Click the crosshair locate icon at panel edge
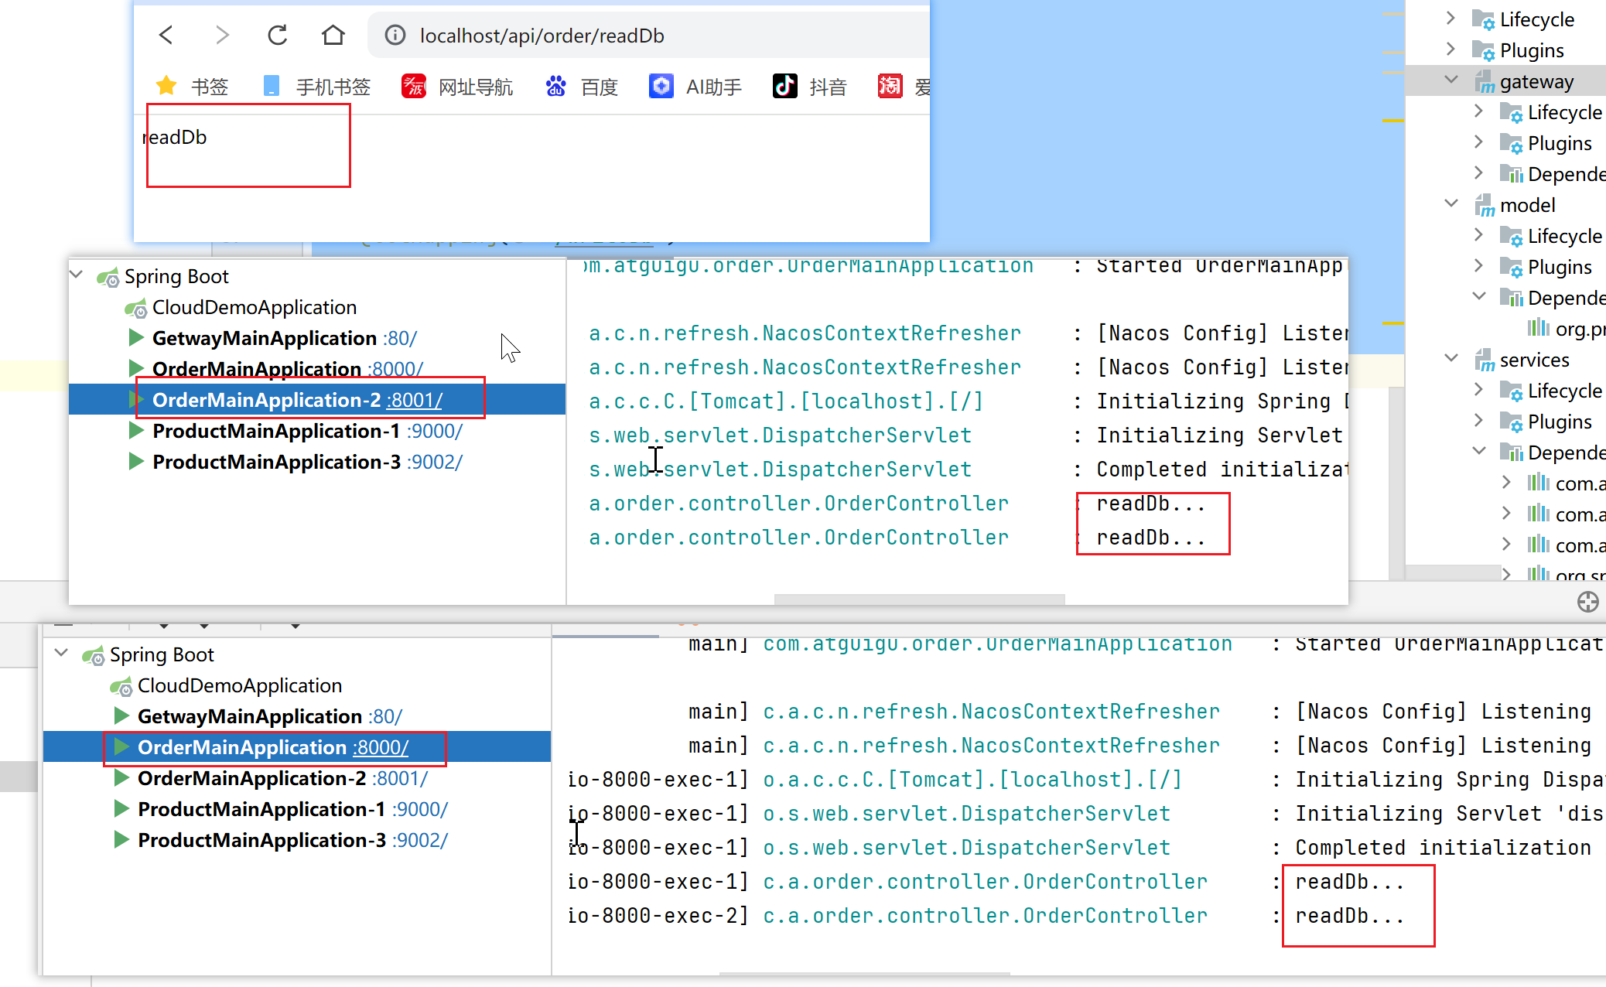The height and width of the screenshot is (987, 1606). point(1587,602)
